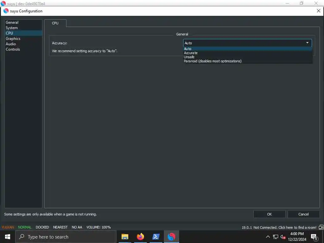The height and width of the screenshot is (243, 324).
Task: Click muted speaker icon in tray
Action: tap(283, 237)
